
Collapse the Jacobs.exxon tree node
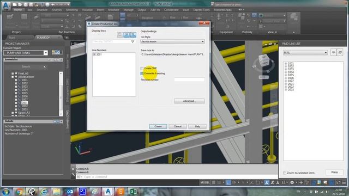[x=13, y=77]
